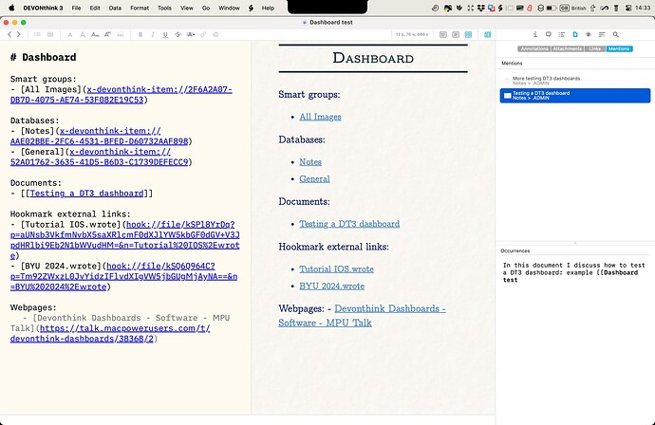The height and width of the screenshot is (425, 655).
Task: Switch to side-by-side preview mode
Action: coord(470,34)
